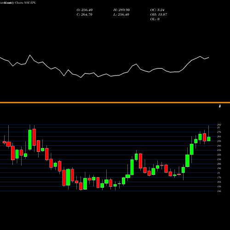This screenshot has width=230, height=230.
Task: Click the low price text 'L: 256.40'
Action: pos(121,15)
